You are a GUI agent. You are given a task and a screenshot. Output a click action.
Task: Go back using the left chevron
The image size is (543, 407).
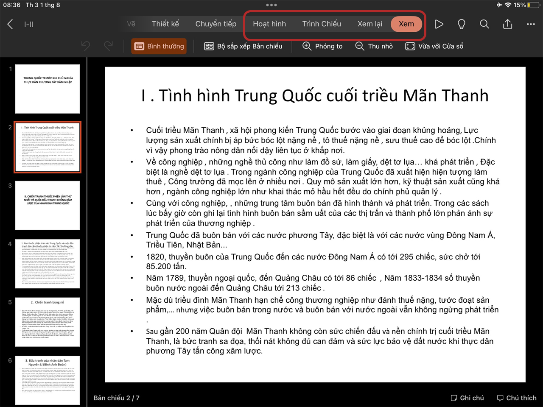click(x=10, y=24)
